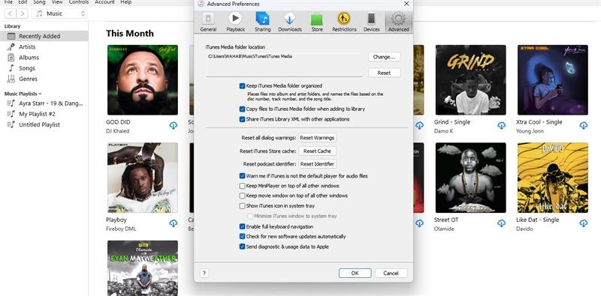The height and width of the screenshot is (296, 601).
Task: Download Like Dat - Single from cloud
Action: [x=584, y=223]
